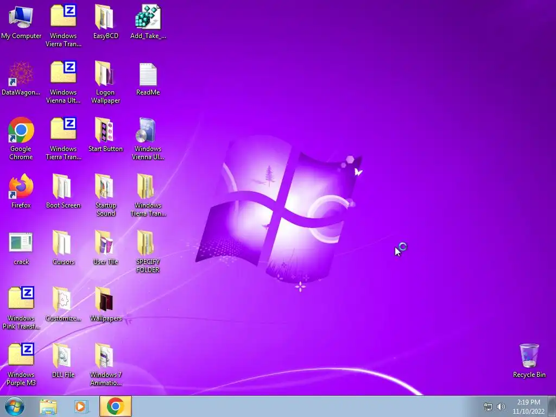
Task: Open the clock showing 2:19 PM
Action: [x=528, y=407]
